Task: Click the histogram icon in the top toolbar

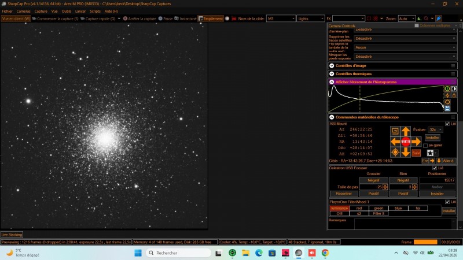Action: pos(419,18)
